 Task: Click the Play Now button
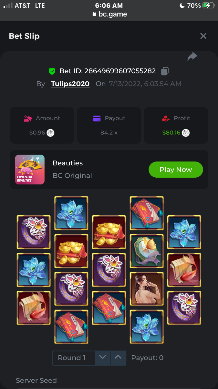tap(176, 170)
